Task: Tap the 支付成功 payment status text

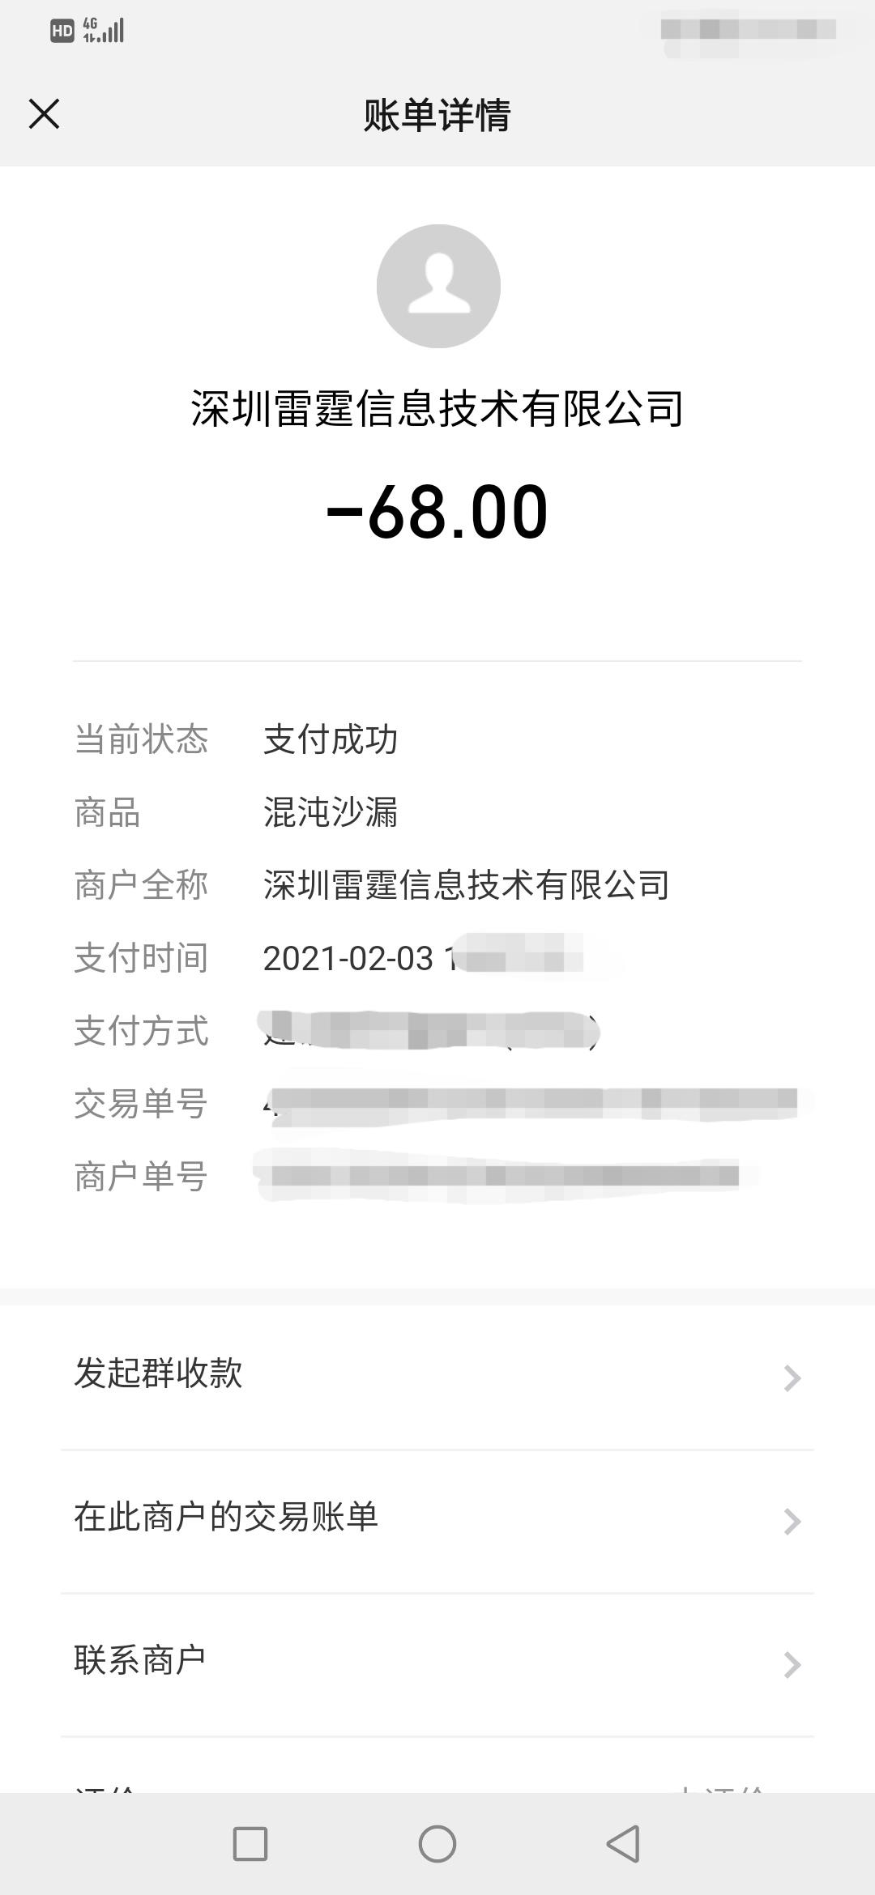Action: tap(331, 739)
